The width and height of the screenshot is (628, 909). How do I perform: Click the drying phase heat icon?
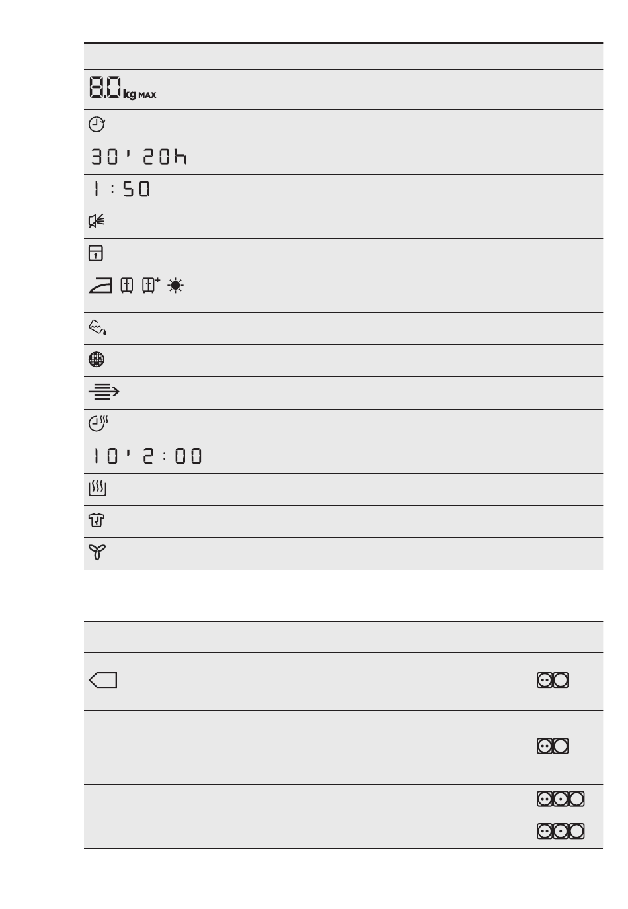pos(97,489)
